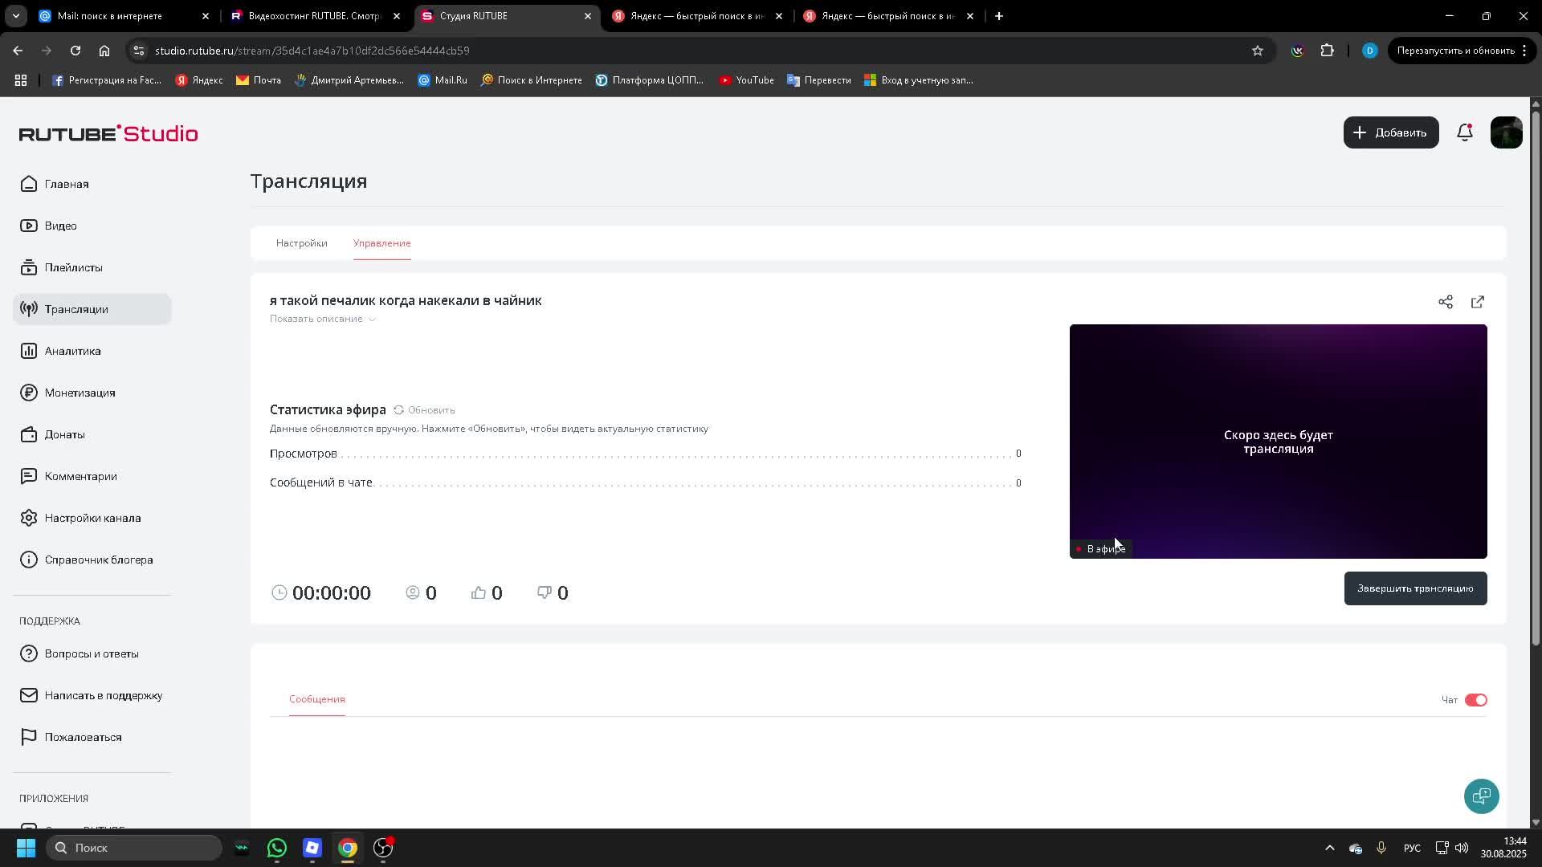The image size is (1542, 867).
Task: Click Завершить трансляцию button
Action: coord(1414,588)
